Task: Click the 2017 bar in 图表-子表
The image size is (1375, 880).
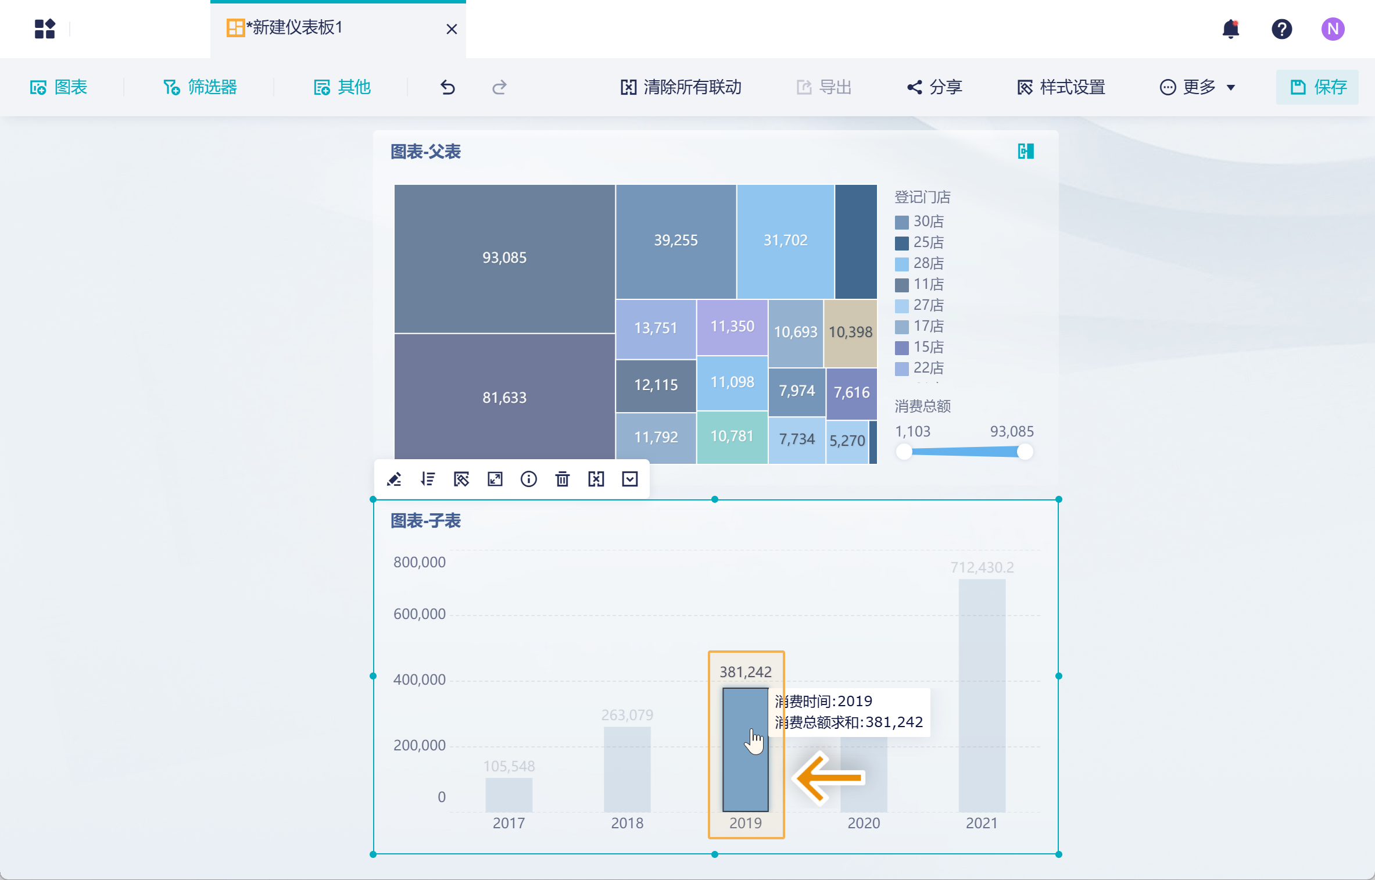Action: pos(509,795)
